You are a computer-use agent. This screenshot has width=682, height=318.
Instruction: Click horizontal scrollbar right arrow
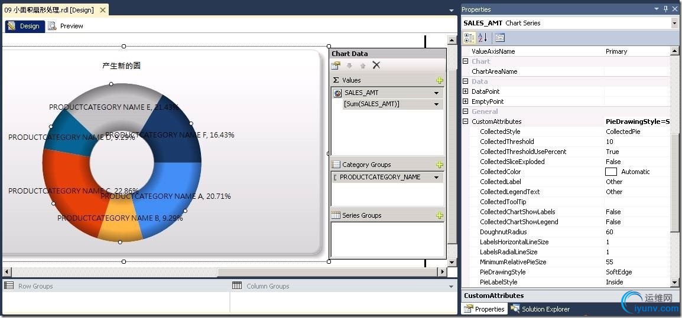[442, 272]
